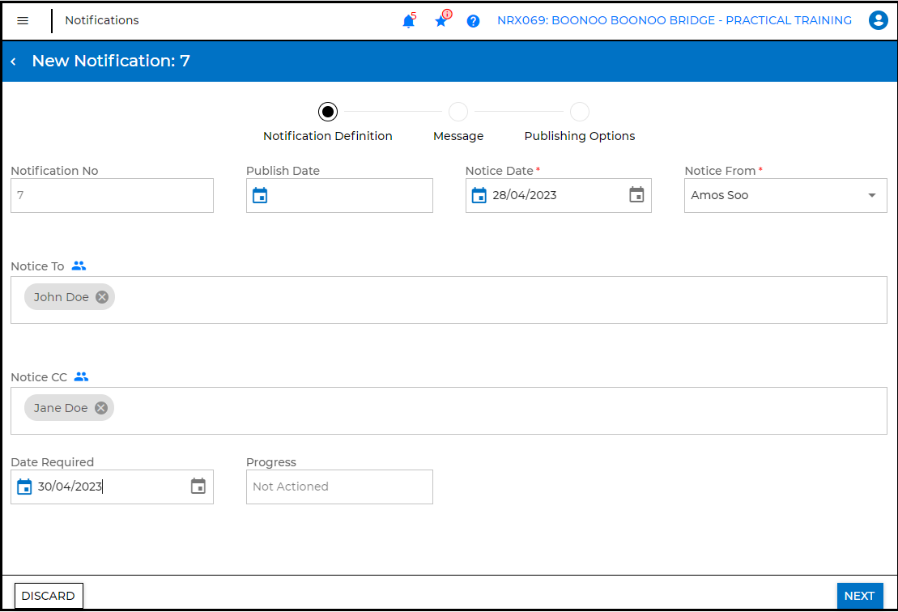Open the Notice CC contacts group icon
898x612 pixels.
tap(81, 377)
